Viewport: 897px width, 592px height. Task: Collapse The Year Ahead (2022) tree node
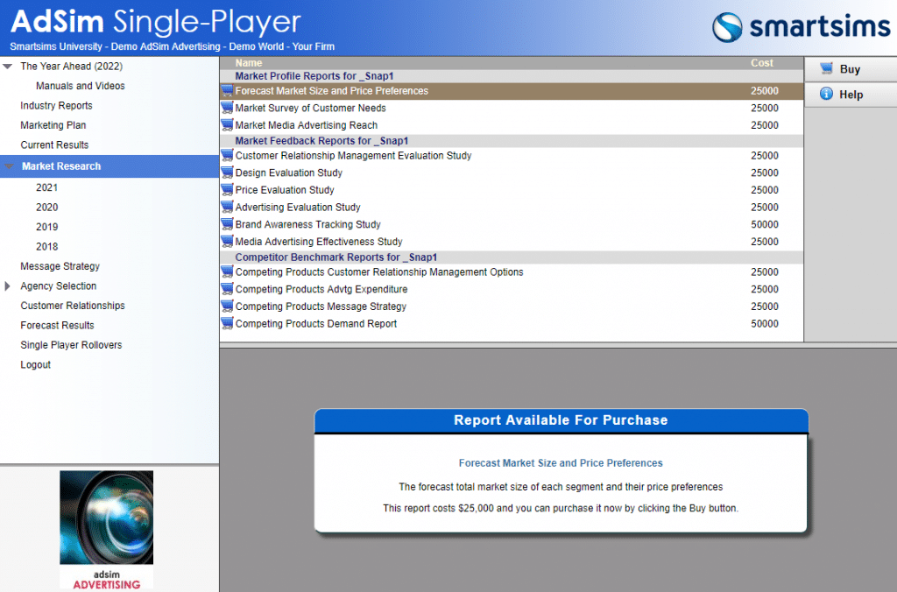click(8, 67)
